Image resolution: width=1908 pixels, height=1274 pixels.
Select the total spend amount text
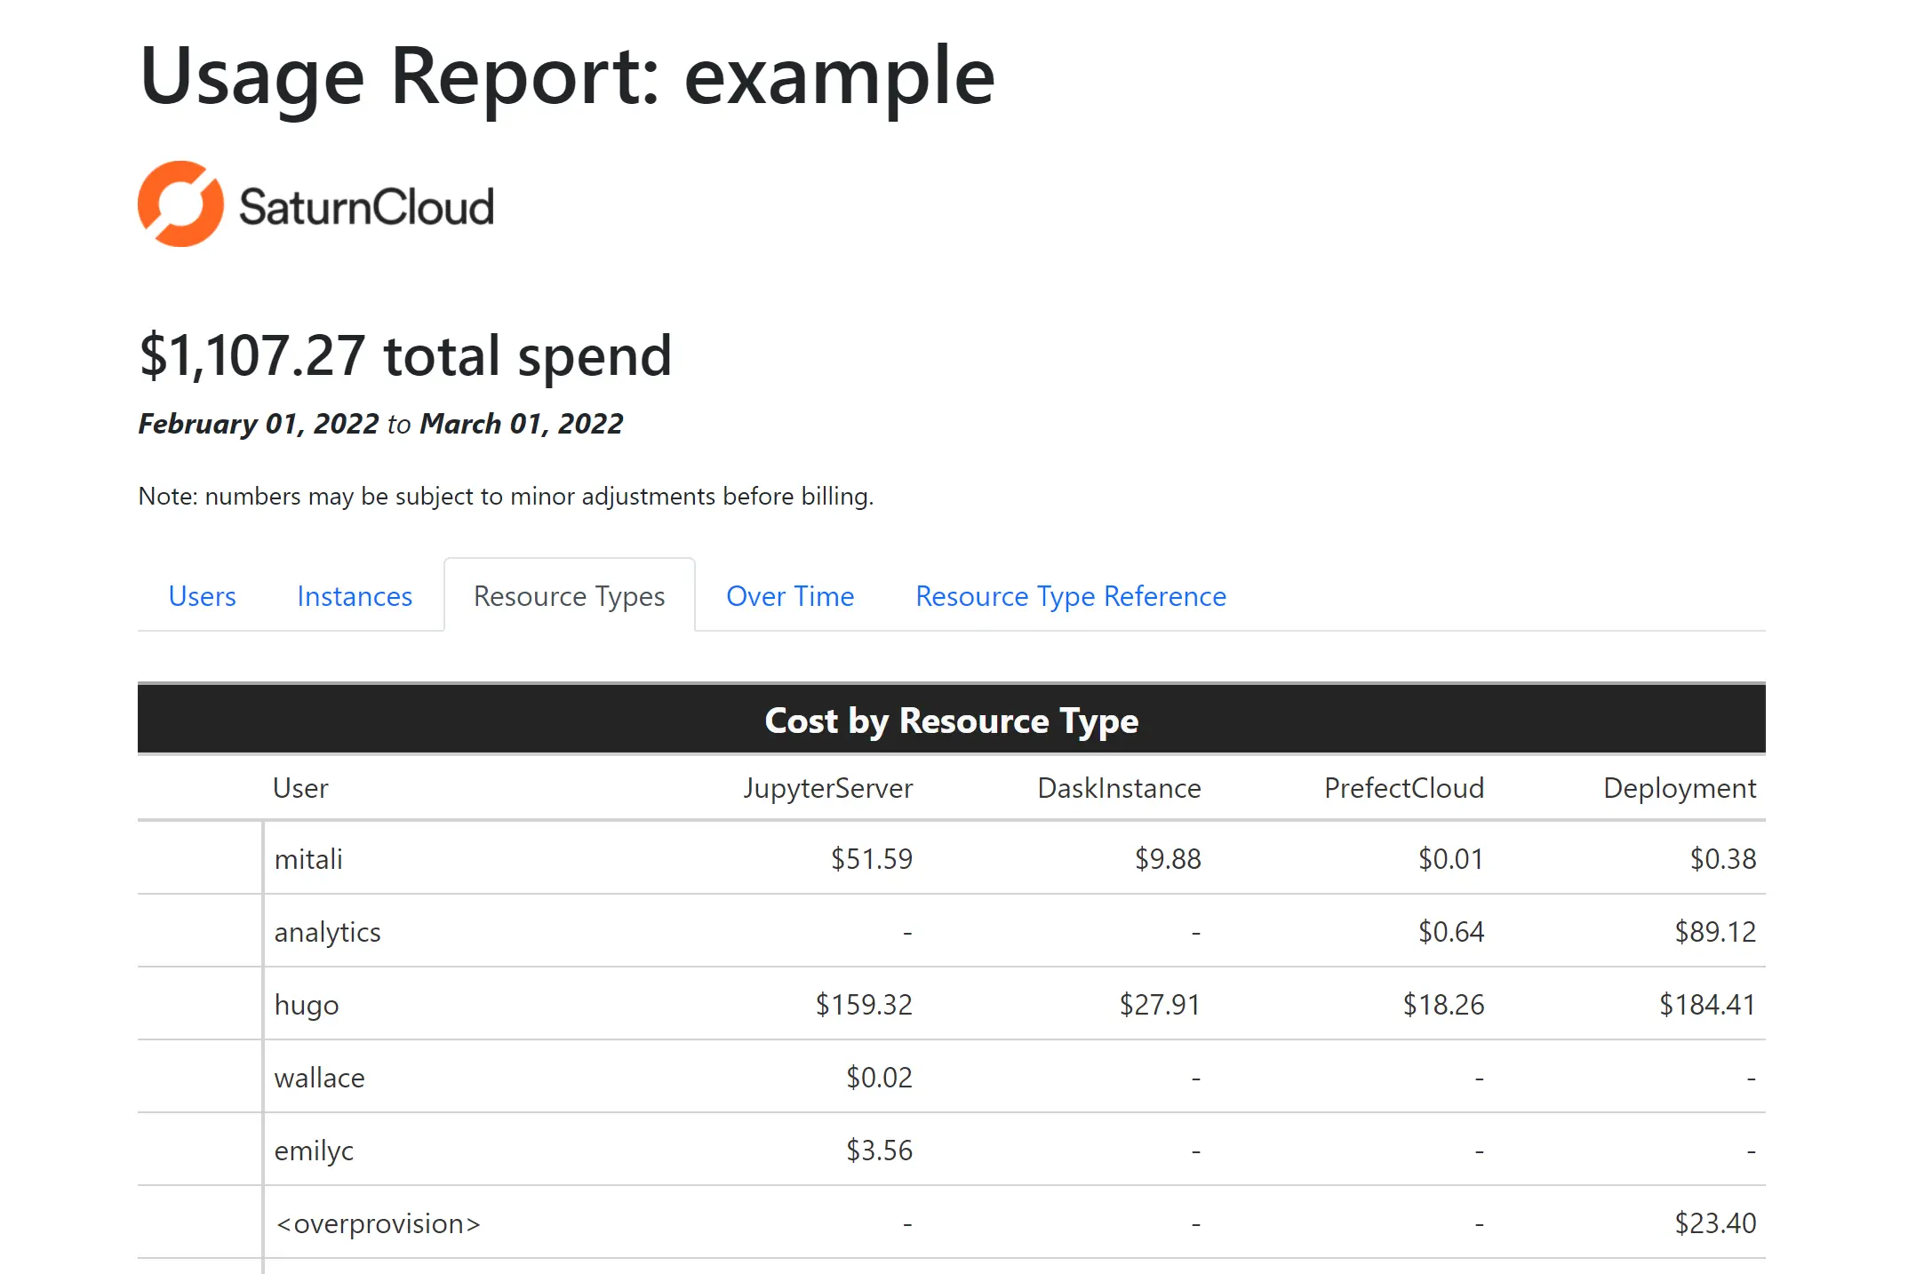[404, 355]
